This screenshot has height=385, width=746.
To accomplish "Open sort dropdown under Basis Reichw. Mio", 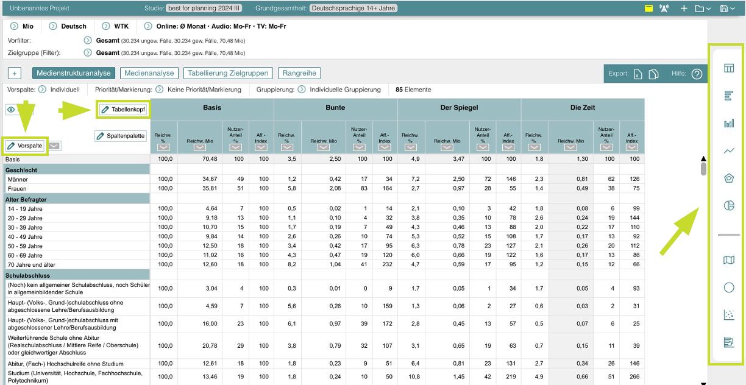I will coord(199,147).
